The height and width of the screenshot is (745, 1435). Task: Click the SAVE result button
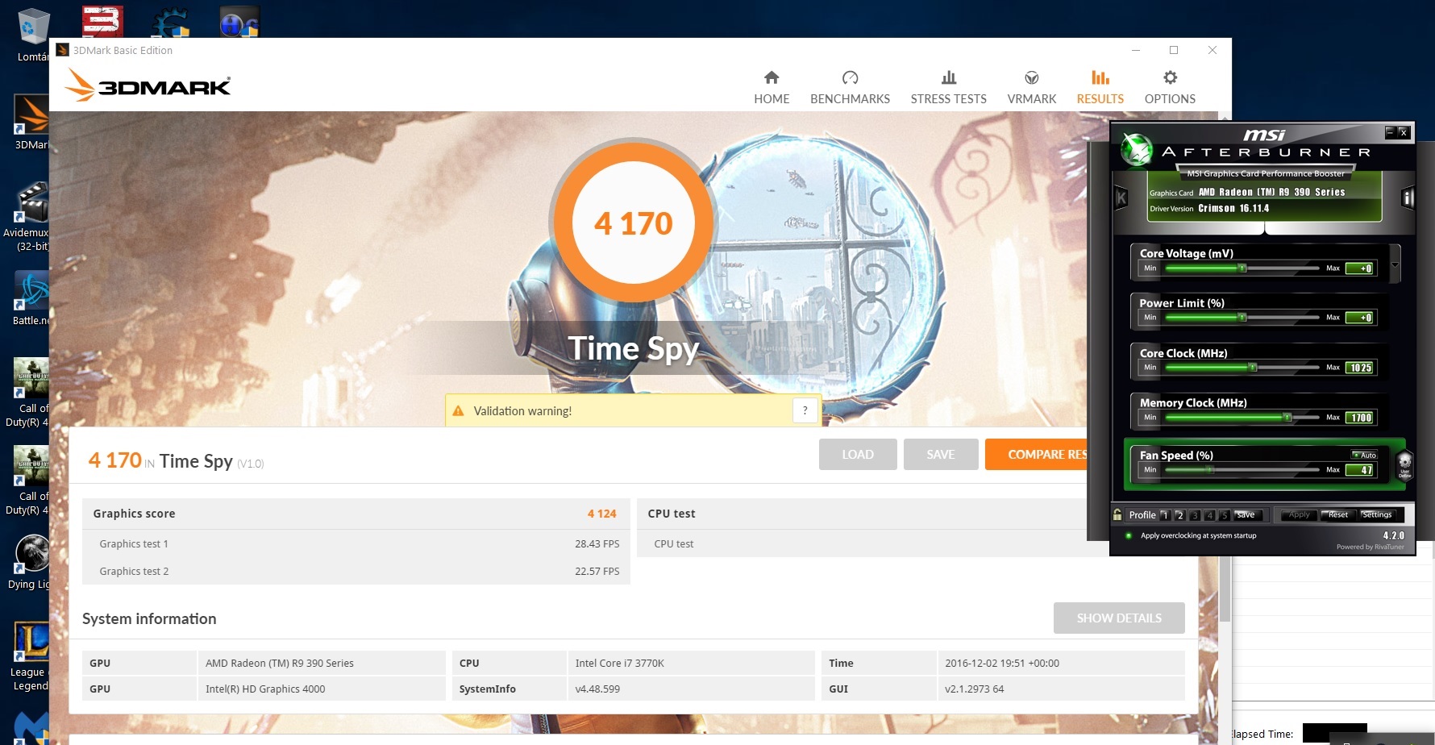click(941, 454)
